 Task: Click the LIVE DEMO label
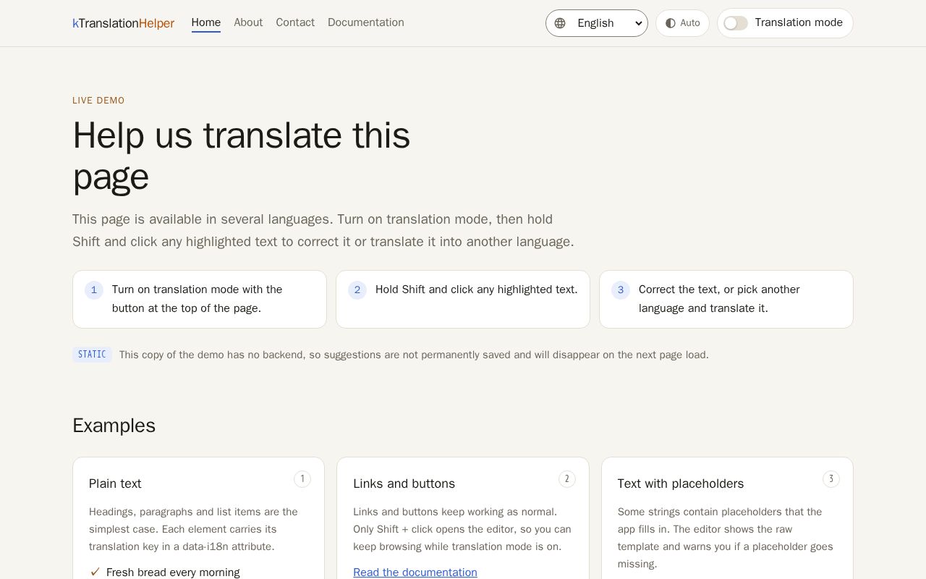[x=98, y=101]
